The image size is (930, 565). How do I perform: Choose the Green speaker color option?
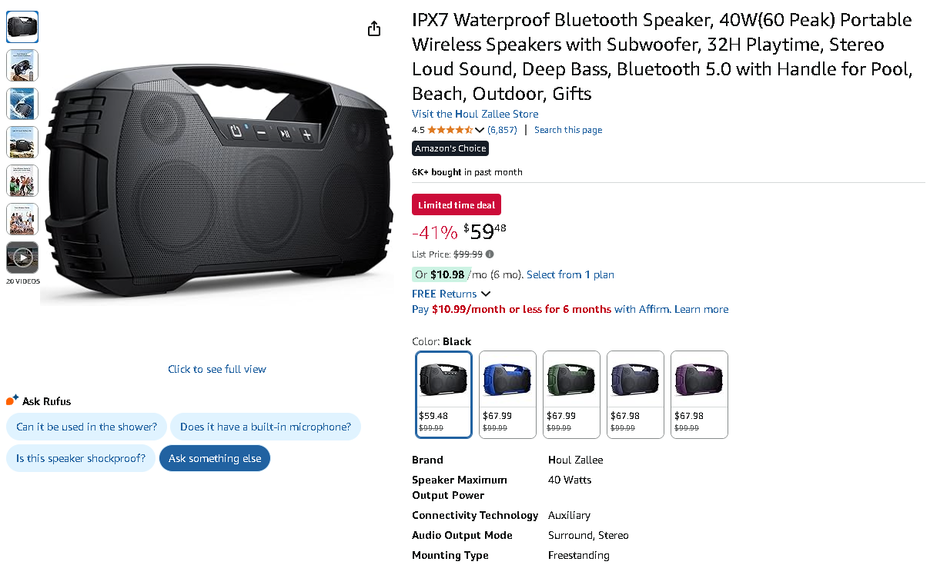click(571, 394)
